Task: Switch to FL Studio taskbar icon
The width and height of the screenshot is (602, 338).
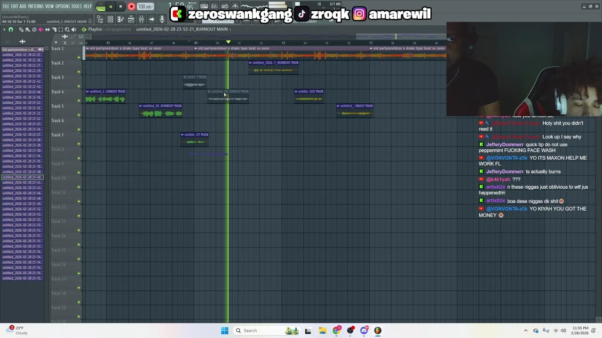Action: pyautogui.click(x=378, y=330)
